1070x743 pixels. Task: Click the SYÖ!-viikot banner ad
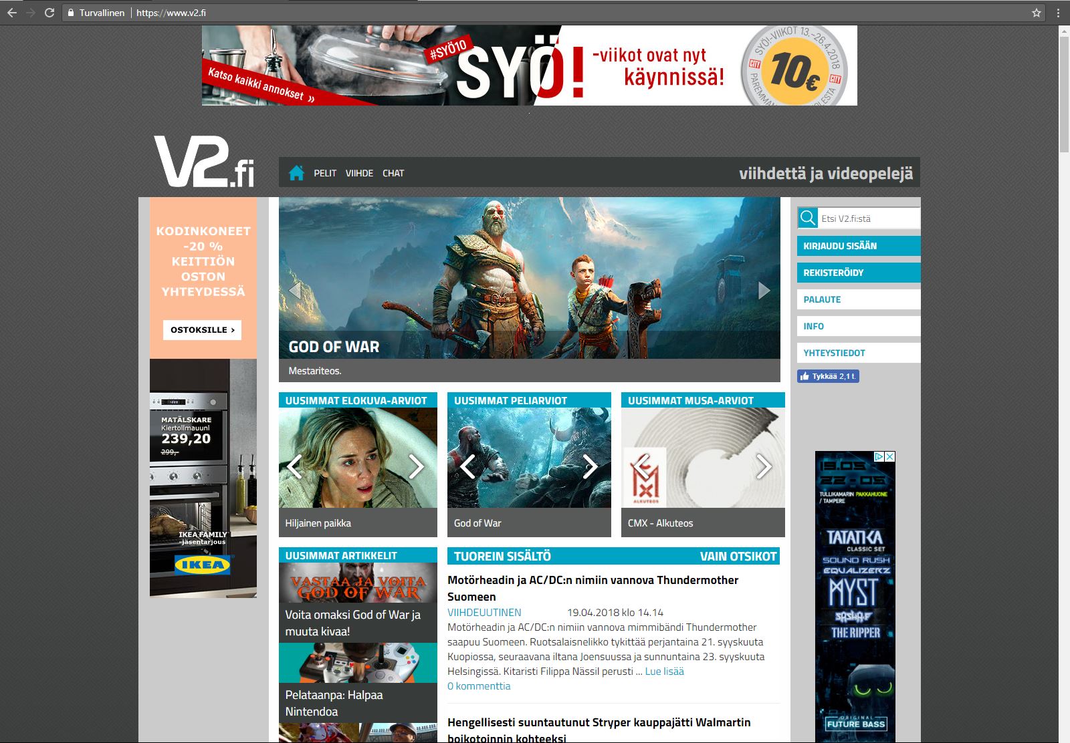tap(529, 65)
